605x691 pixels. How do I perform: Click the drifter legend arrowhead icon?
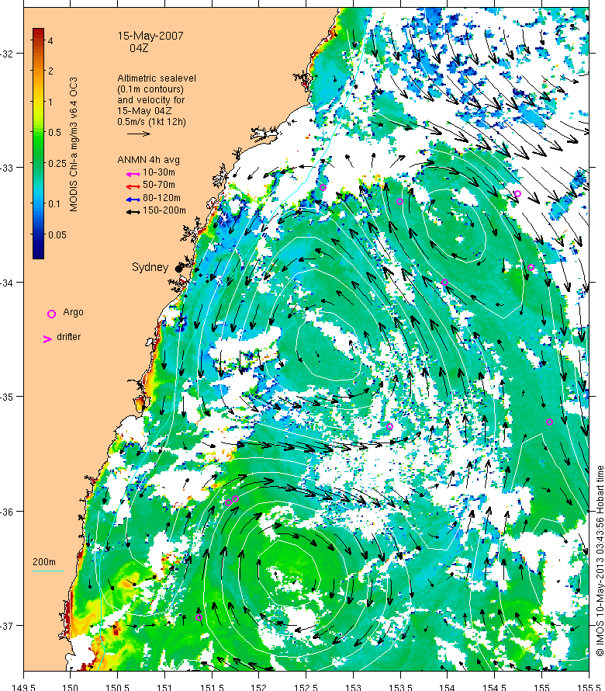pyautogui.click(x=47, y=339)
